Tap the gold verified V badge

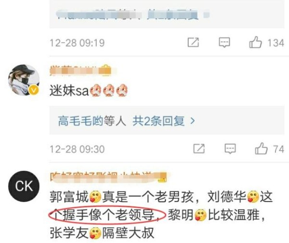pyautogui.click(x=34, y=90)
